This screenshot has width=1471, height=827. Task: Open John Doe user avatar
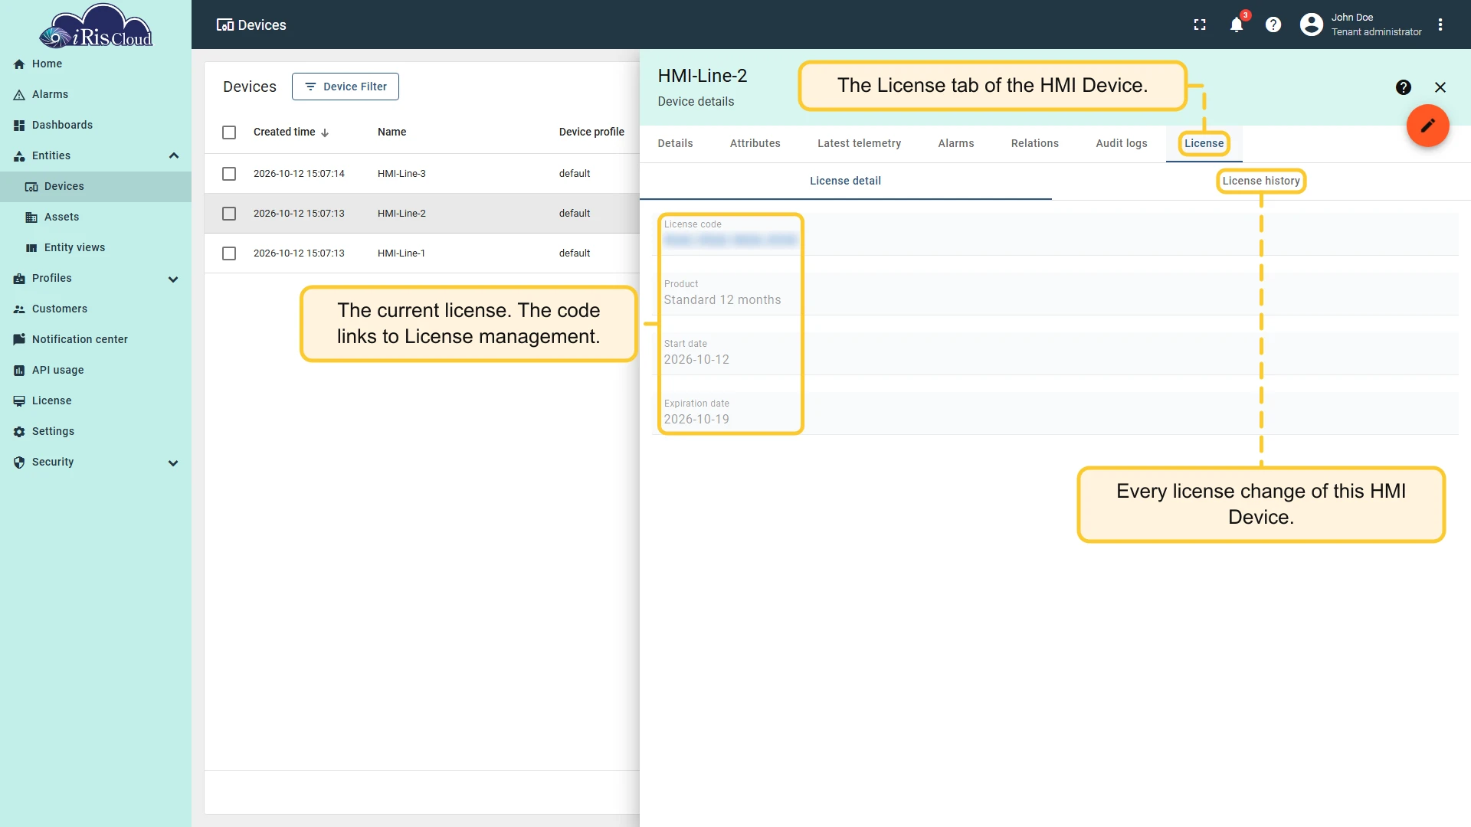(x=1312, y=25)
